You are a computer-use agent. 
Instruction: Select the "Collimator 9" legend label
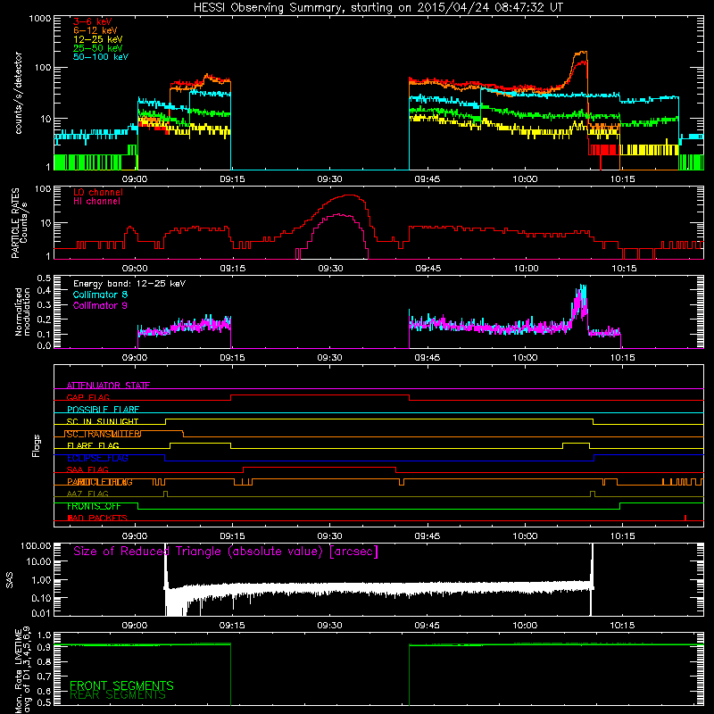[x=100, y=305]
